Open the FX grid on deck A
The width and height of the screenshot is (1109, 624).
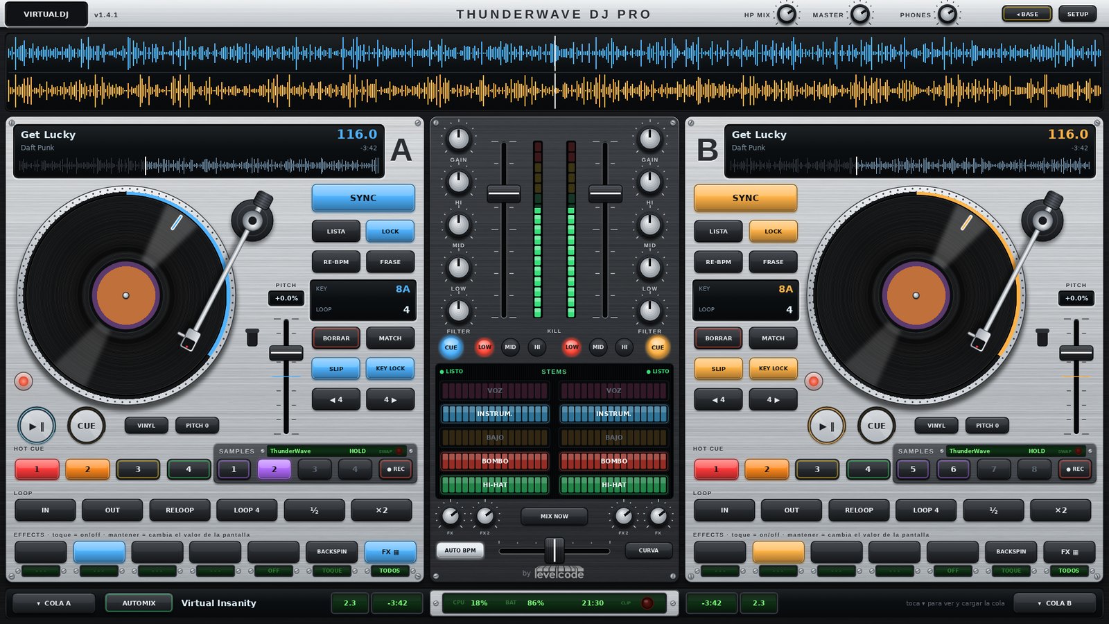tap(390, 552)
